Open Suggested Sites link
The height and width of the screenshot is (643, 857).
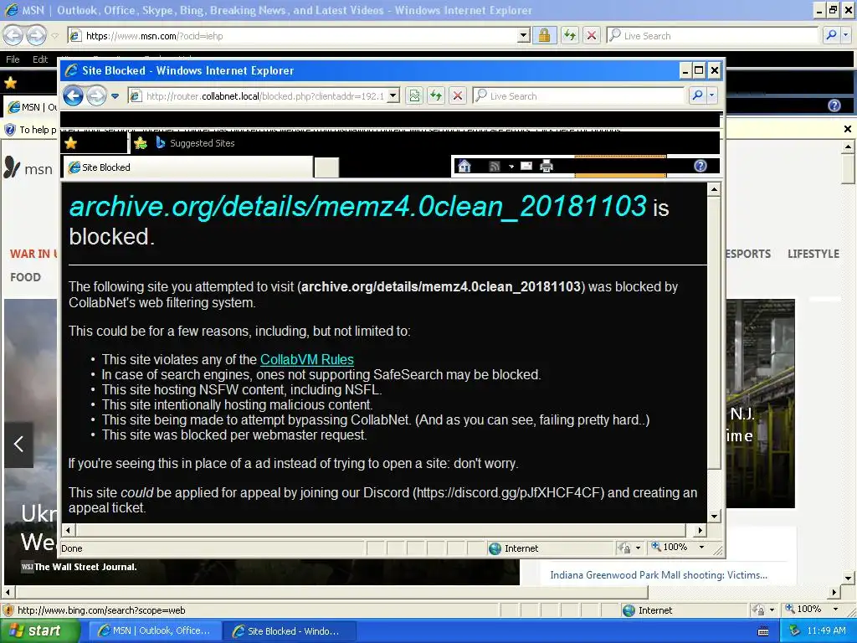pos(195,143)
